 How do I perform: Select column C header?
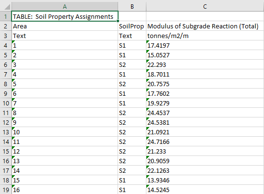coord(205,7)
